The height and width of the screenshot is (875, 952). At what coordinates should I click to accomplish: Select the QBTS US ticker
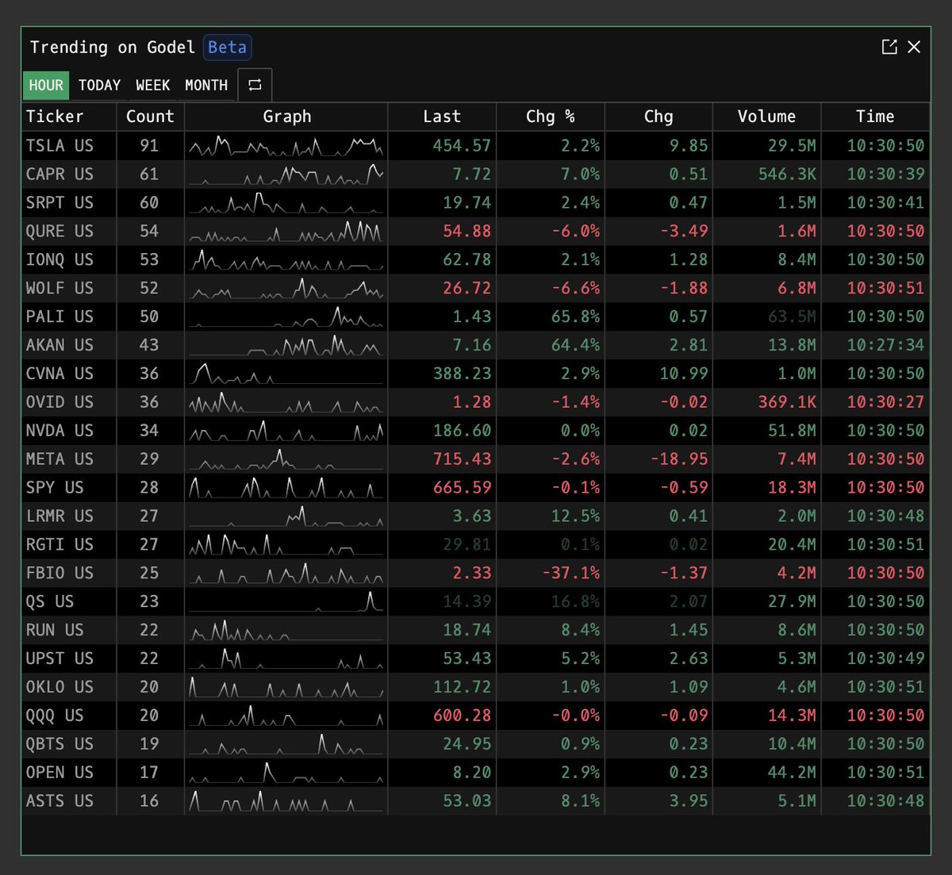tap(59, 744)
